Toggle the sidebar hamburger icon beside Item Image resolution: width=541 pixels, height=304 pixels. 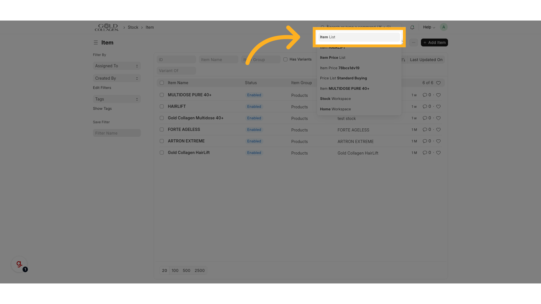point(96,43)
